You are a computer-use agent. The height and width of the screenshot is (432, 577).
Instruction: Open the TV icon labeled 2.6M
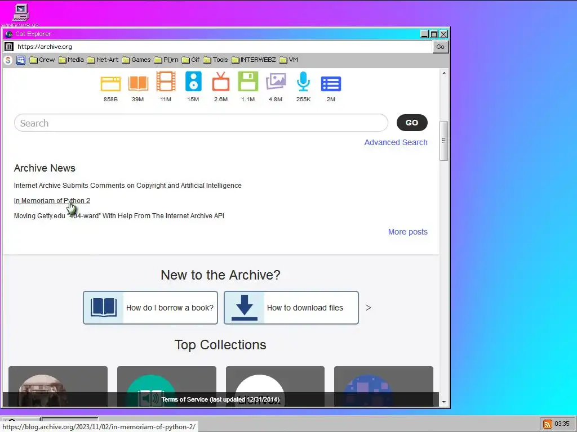click(221, 82)
